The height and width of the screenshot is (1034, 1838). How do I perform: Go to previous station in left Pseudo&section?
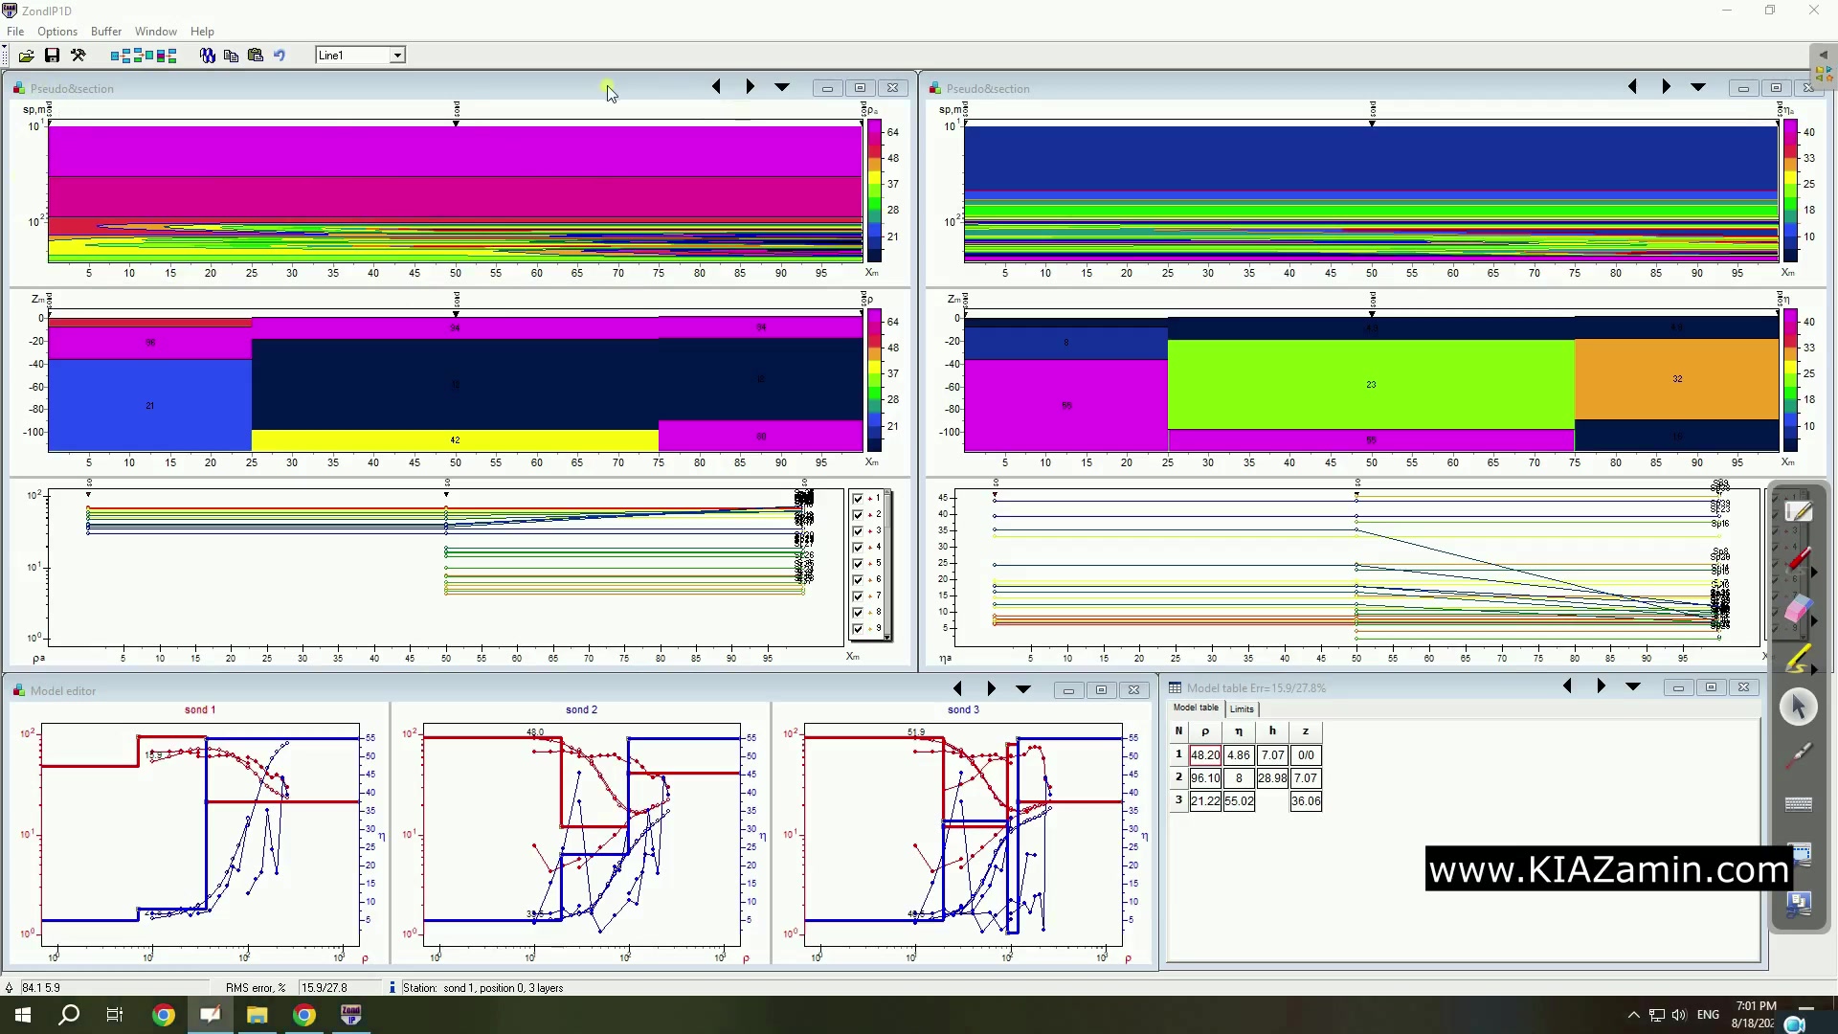click(716, 87)
